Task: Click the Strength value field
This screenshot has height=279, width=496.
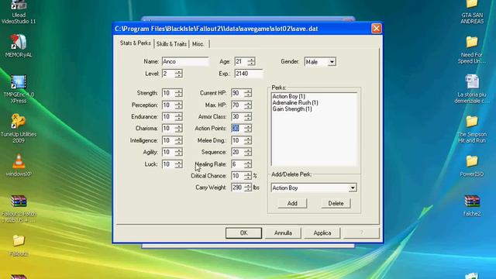Action: 168,93
